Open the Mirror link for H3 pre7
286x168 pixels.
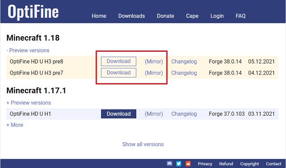(x=154, y=73)
